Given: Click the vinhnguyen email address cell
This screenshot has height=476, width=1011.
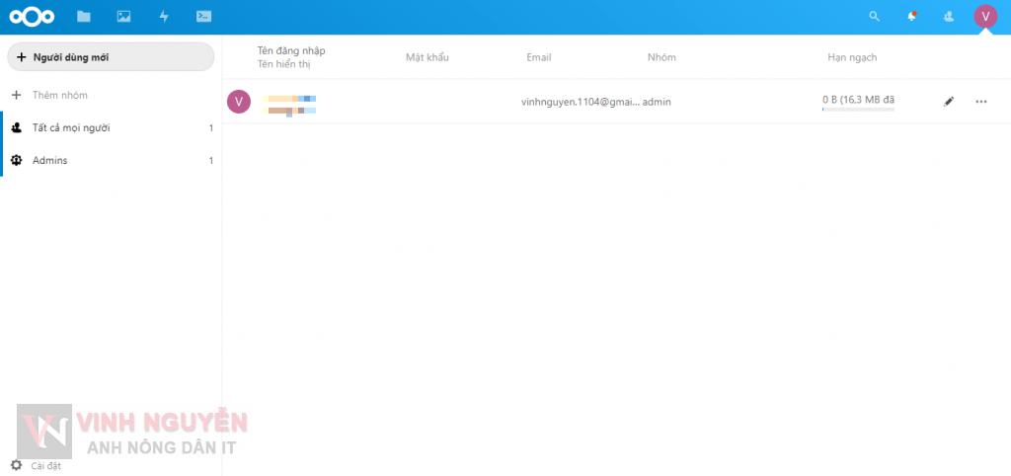Looking at the screenshot, I should 580,102.
